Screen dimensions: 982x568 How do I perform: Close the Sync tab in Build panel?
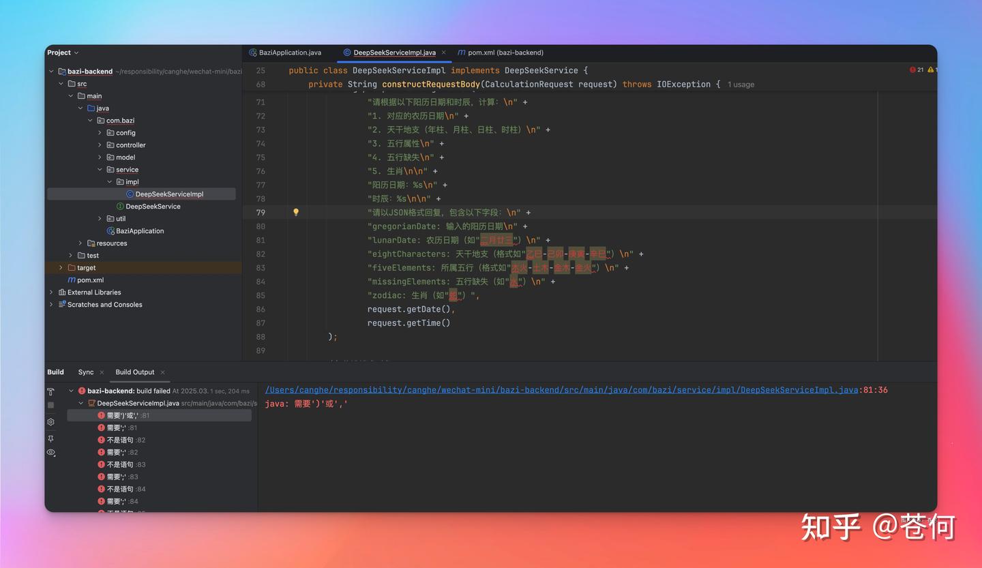point(102,372)
